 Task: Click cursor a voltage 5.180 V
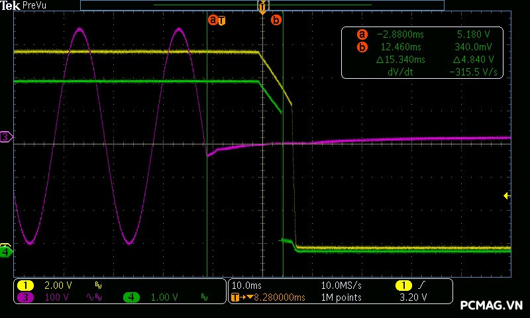(x=473, y=34)
